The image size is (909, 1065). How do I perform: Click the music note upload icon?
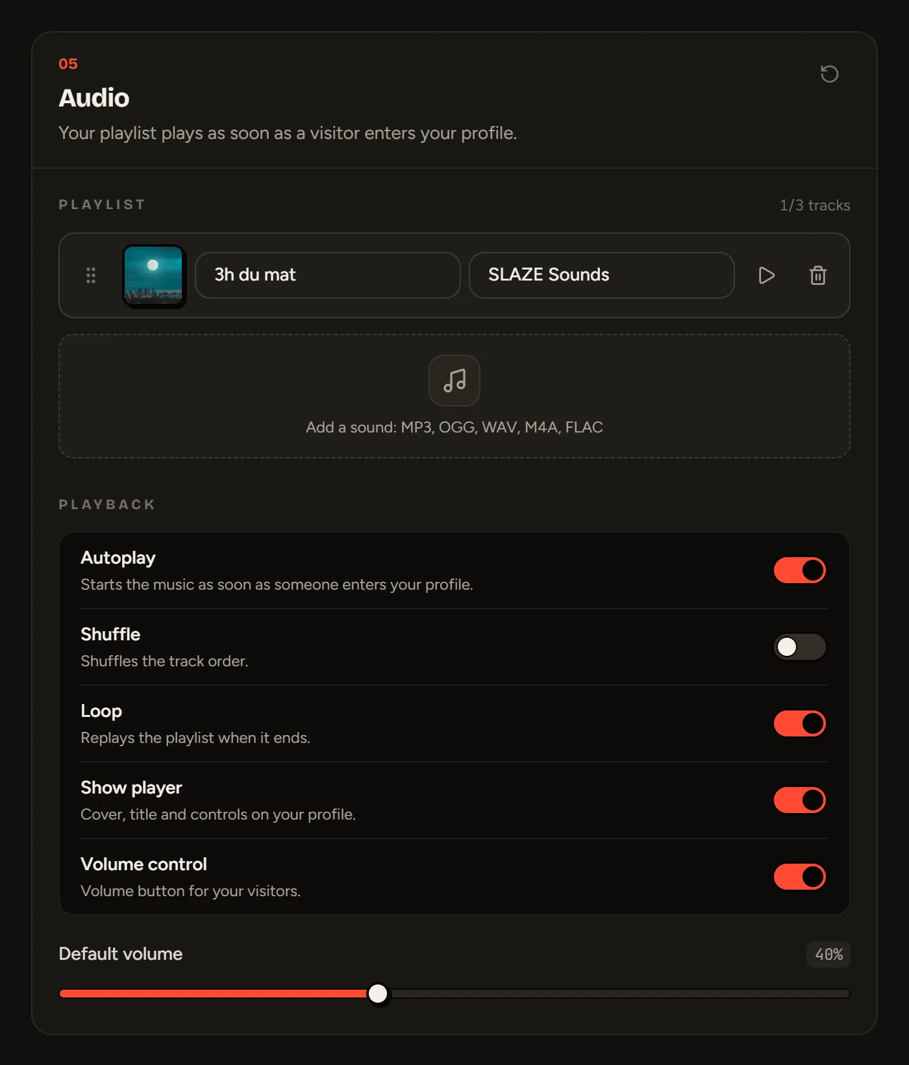click(454, 381)
